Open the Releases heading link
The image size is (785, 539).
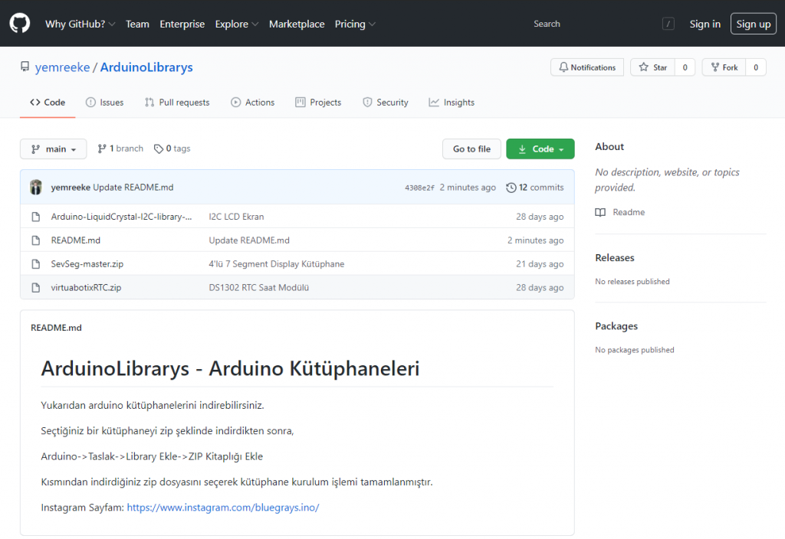(x=615, y=257)
